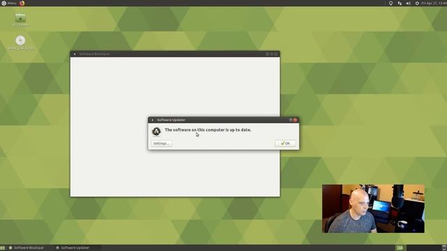Close the Software Boutique window
Screen dimensions: 447x251
(276, 54)
